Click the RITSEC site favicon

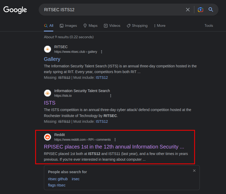coord(48,49)
